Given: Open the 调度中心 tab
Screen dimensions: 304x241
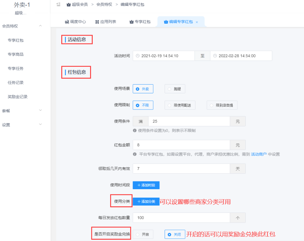Looking at the screenshot, I should [76, 22].
